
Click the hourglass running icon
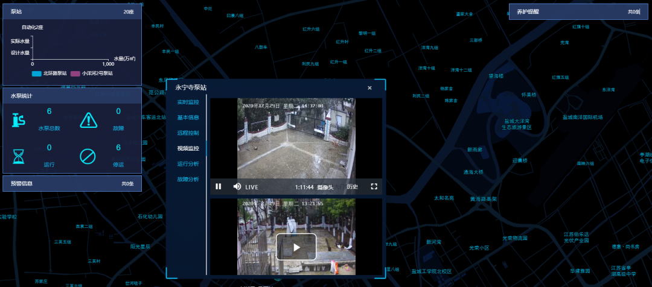(19, 157)
